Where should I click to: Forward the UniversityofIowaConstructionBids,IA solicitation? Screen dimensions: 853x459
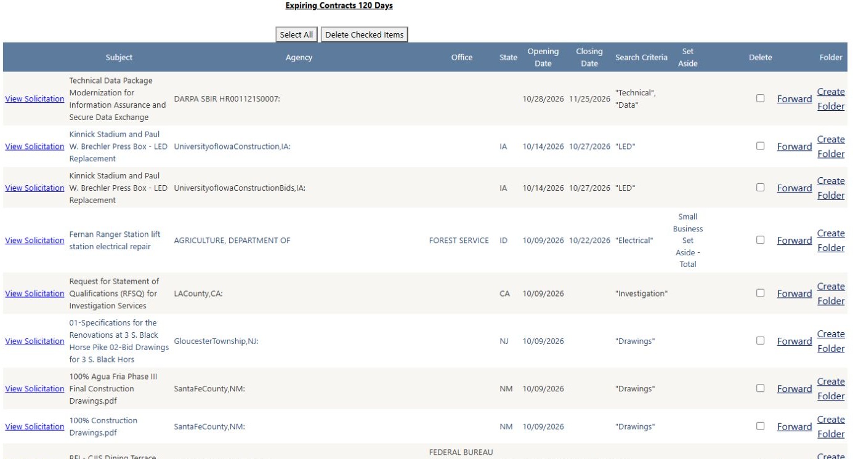click(794, 188)
